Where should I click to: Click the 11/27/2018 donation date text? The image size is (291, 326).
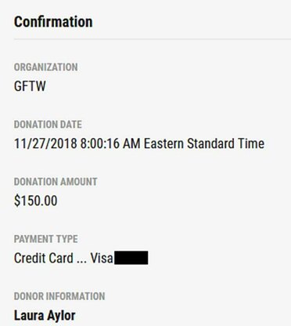(x=45, y=143)
